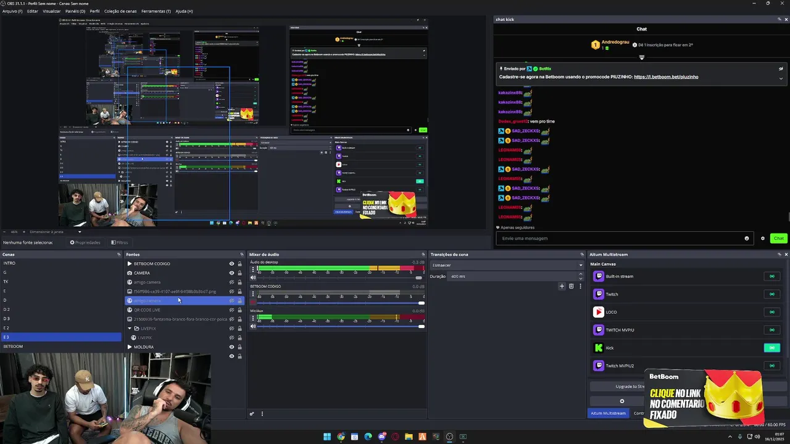Start TWITCH MVPIU stream output
The height and width of the screenshot is (444, 790).
click(x=771, y=330)
